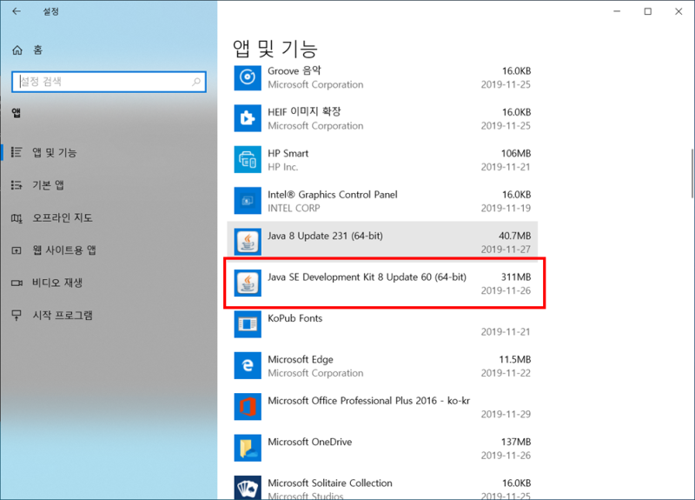Minimize the Settings window

click(617, 11)
